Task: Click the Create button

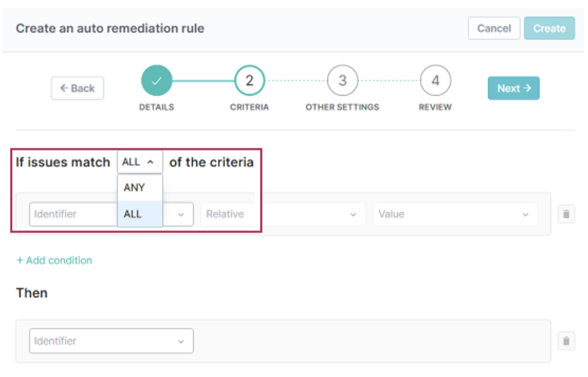Action: pyautogui.click(x=549, y=28)
